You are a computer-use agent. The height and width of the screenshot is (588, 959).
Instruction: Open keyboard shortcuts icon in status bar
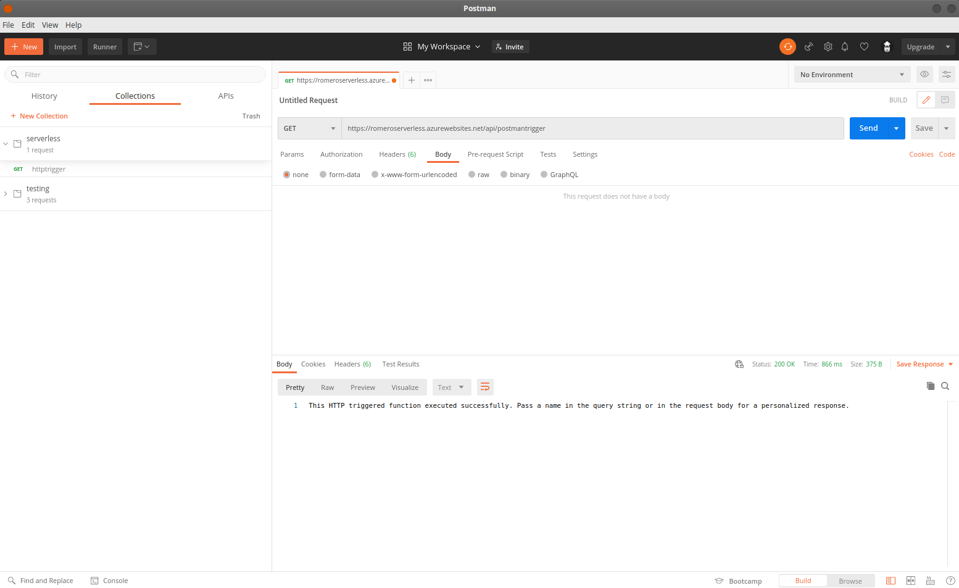(931, 581)
